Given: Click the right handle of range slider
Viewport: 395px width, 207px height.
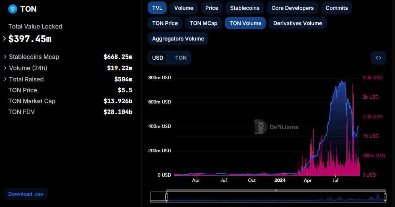Looking at the screenshot, I should click(385, 197).
